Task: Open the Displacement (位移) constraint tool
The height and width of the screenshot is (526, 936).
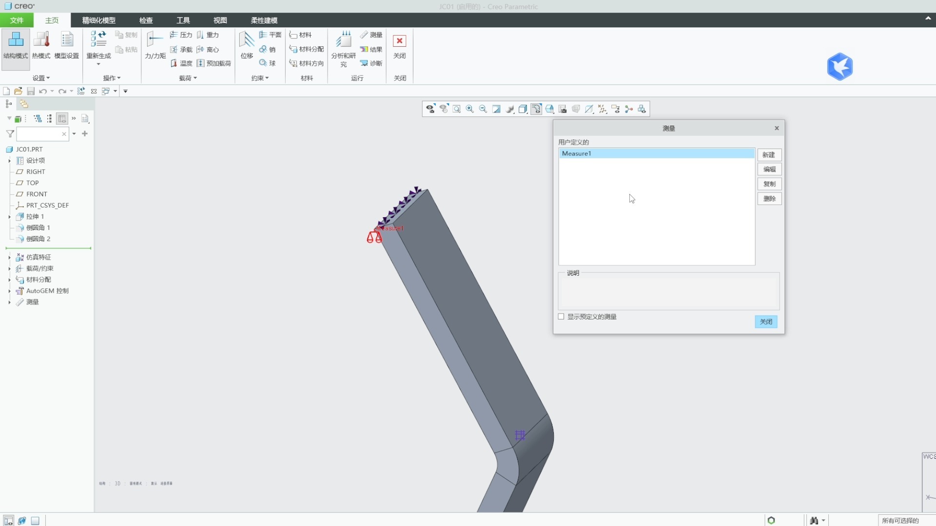Action: tap(247, 46)
